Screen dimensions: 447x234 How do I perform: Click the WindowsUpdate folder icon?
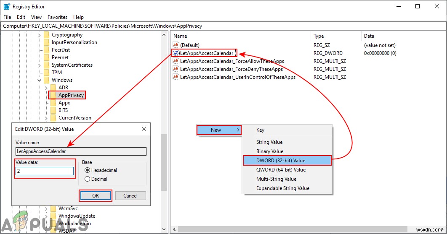point(53,216)
